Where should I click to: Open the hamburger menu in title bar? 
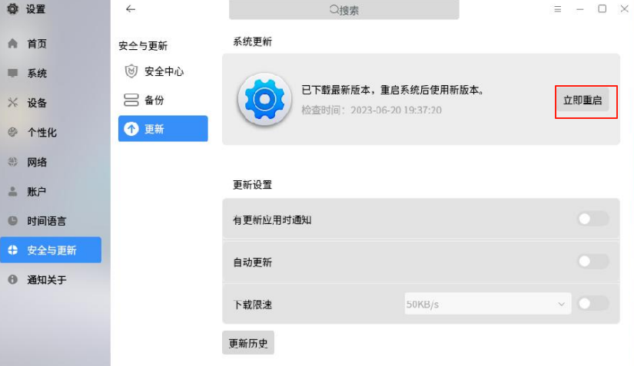(558, 9)
